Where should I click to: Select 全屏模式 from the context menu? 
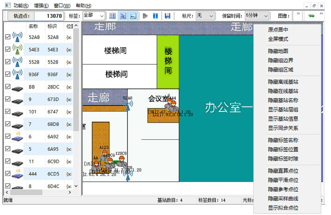click(278, 39)
